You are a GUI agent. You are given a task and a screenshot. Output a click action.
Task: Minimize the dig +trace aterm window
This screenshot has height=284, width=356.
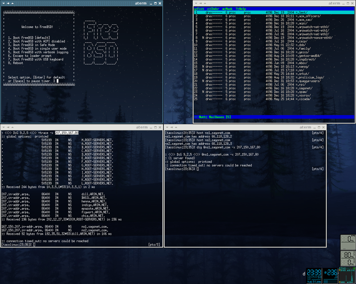[151, 127]
